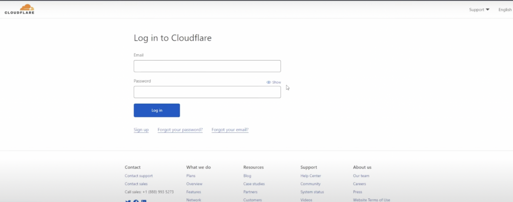This screenshot has height=202, width=513.
Task: Check System status footer link
Action: [x=312, y=192]
